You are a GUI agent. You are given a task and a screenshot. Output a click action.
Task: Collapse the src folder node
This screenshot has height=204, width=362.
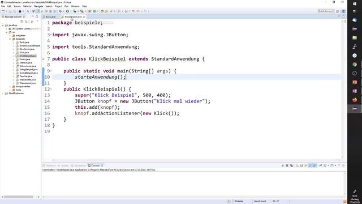pyautogui.click(x=6, y=32)
